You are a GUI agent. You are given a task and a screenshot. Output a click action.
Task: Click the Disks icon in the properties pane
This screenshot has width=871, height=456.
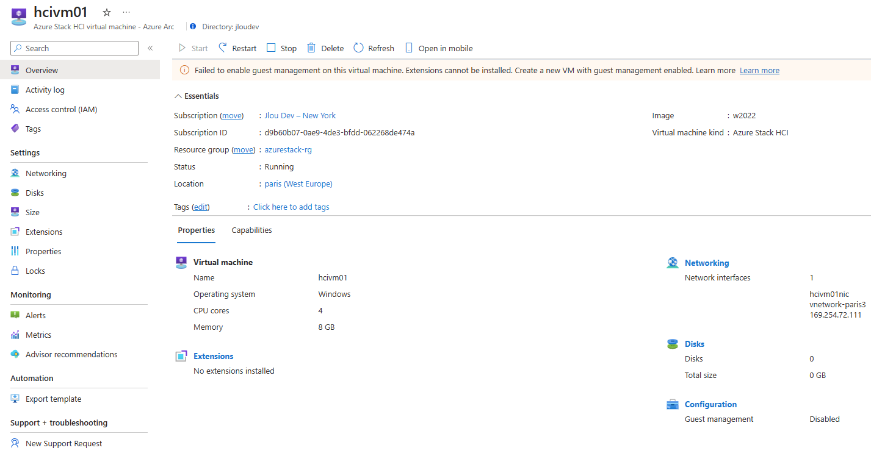(x=673, y=344)
